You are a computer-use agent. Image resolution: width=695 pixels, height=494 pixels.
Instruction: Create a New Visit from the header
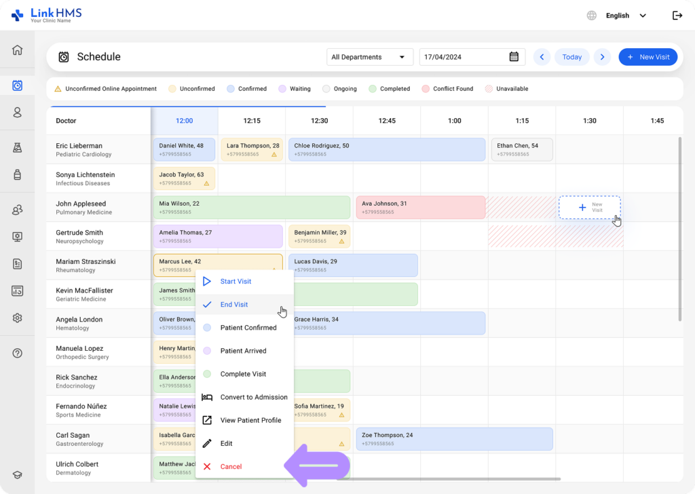pyautogui.click(x=648, y=57)
